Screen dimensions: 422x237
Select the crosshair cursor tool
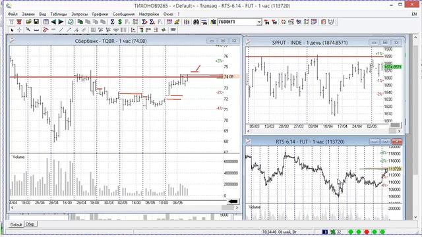coord(19,30)
